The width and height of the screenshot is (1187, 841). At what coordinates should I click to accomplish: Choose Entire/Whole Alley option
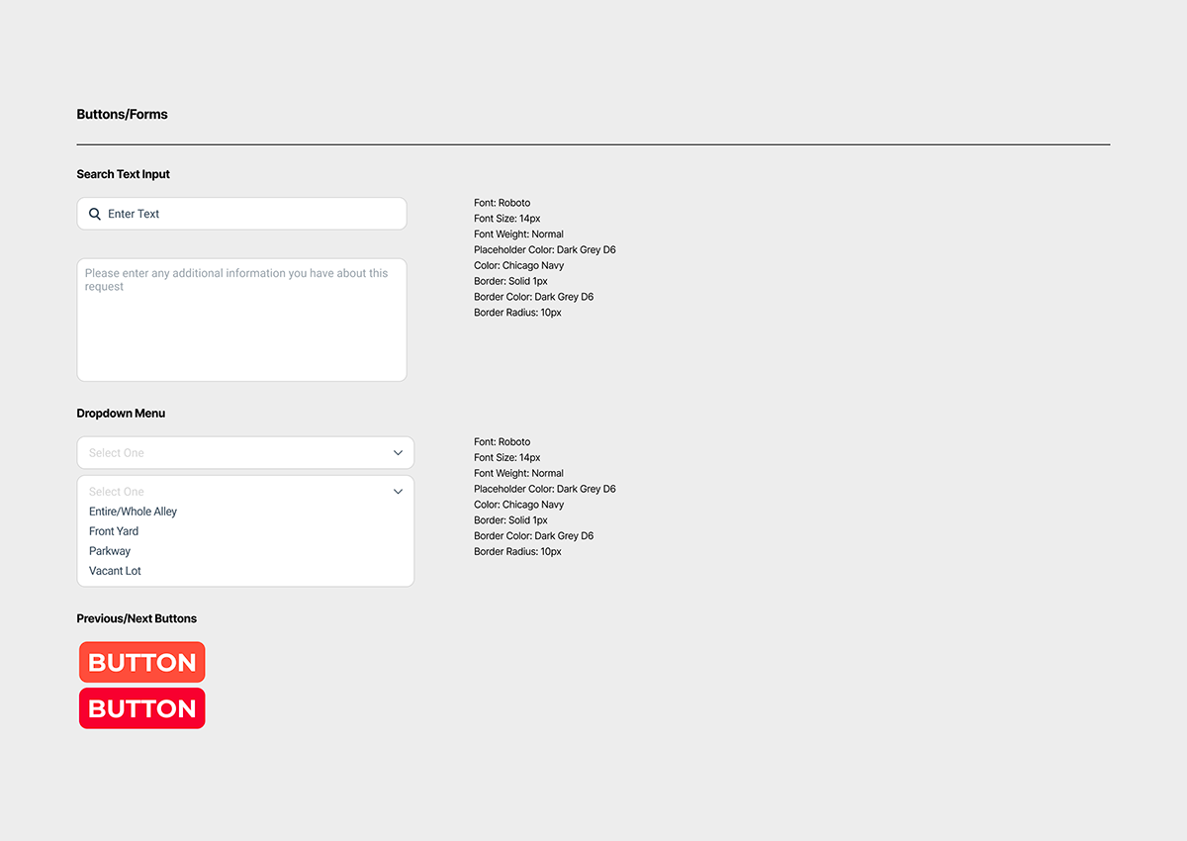coord(134,512)
